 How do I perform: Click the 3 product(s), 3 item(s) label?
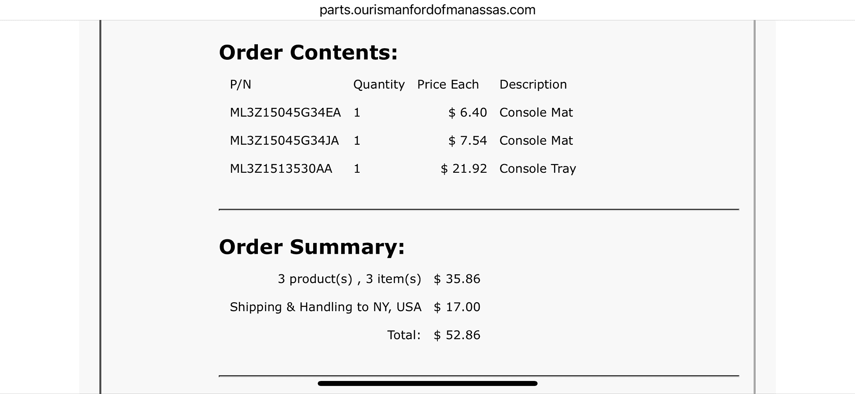point(349,279)
